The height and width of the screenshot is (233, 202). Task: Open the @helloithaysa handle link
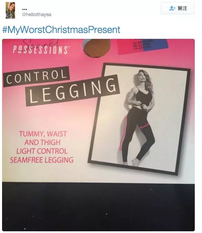(x=36, y=14)
